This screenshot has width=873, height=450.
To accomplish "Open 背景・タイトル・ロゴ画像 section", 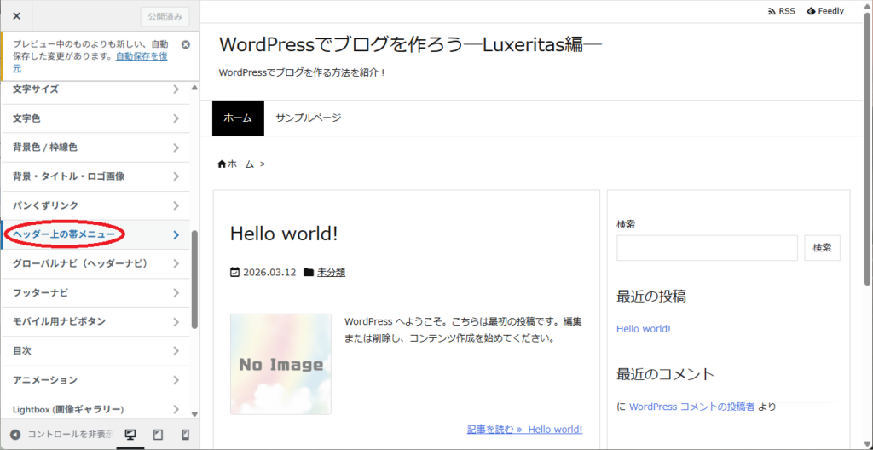I will (x=95, y=176).
